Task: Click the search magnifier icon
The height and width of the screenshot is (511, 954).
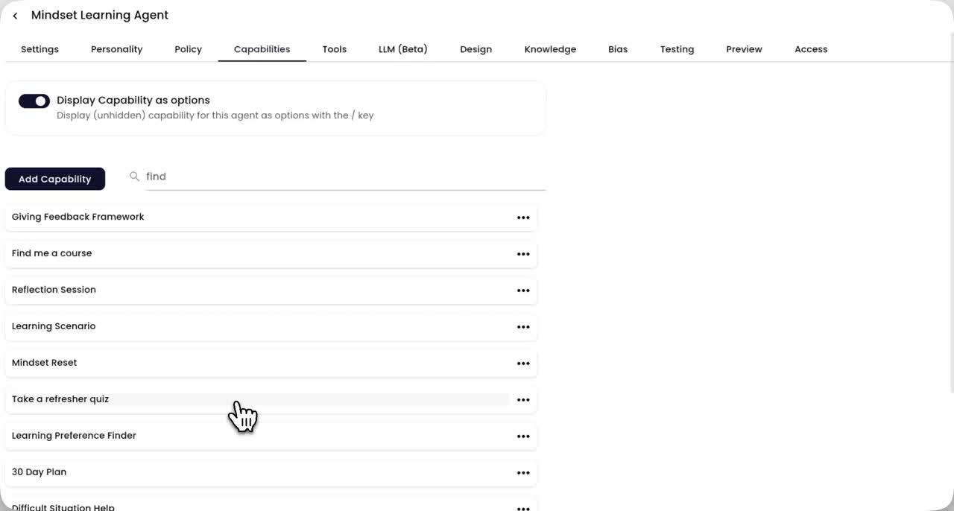Action: pyautogui.click(x=134, y=177)
